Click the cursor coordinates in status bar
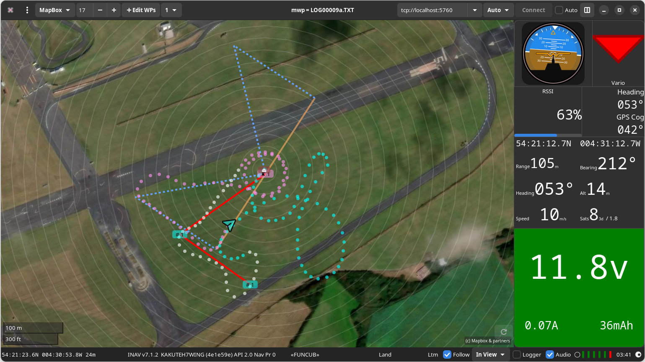This screenshot has width=645, height=362. coord(49,354)
